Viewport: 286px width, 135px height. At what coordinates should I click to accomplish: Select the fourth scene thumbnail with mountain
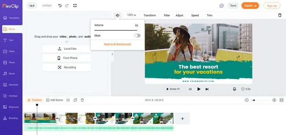click(153, 119)
